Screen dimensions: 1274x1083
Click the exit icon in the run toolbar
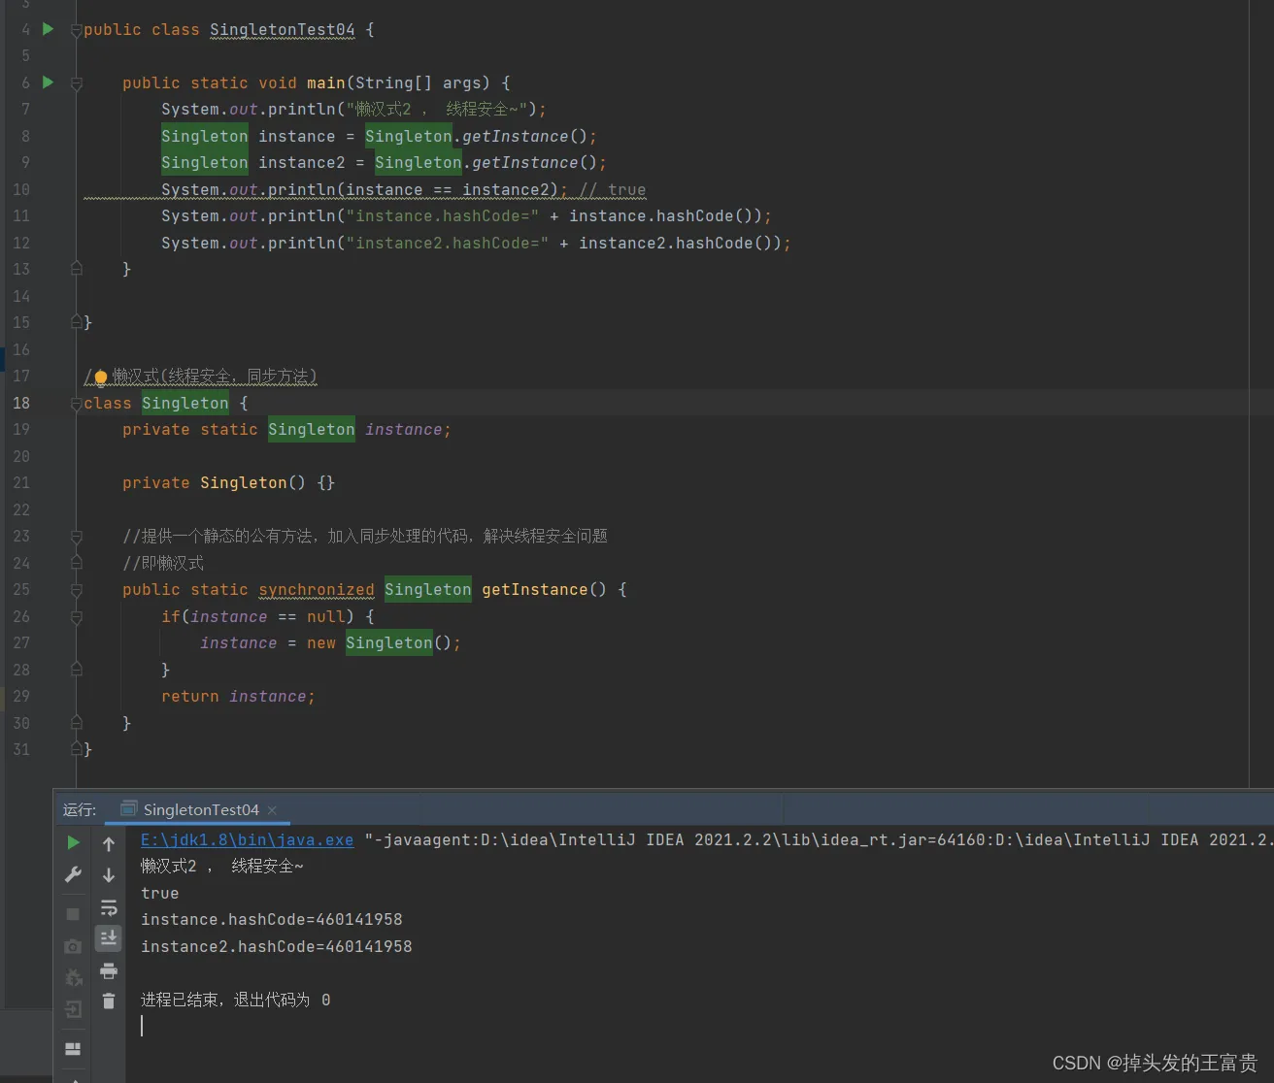(x=73, y=1010)
